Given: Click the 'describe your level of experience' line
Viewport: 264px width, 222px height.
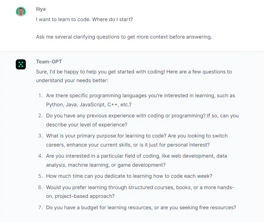Looking at the screenshot, I should (x=87, y=125).
